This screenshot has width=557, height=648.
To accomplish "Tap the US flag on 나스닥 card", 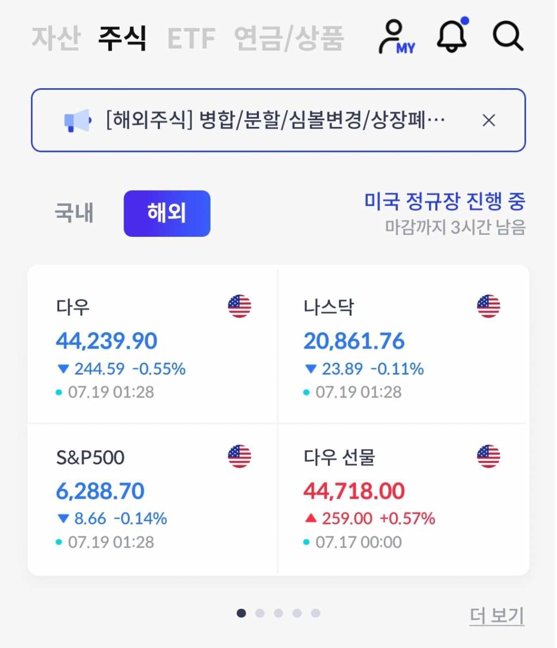I will [488, 307].
